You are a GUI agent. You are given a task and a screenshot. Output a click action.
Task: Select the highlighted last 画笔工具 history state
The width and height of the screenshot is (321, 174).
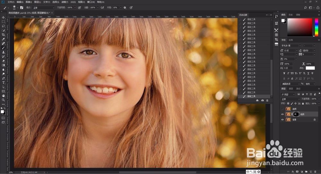coord(254,96)
